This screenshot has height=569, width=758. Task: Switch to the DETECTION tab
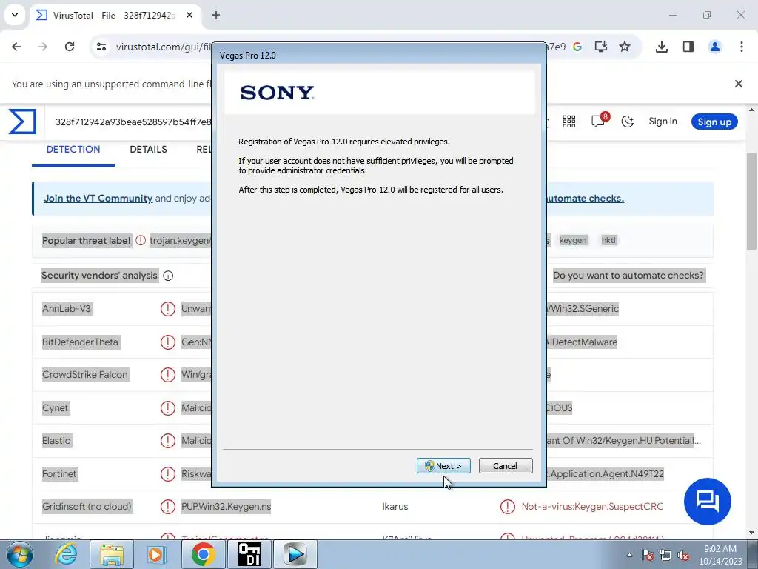pos(73,150)
